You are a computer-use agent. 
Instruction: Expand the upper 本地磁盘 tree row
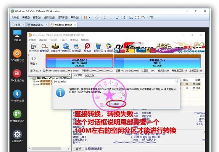click(x=34, y=81)
